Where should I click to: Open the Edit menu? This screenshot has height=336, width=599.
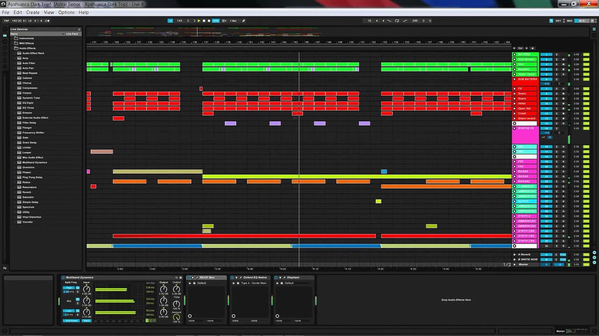pos(18,12)
